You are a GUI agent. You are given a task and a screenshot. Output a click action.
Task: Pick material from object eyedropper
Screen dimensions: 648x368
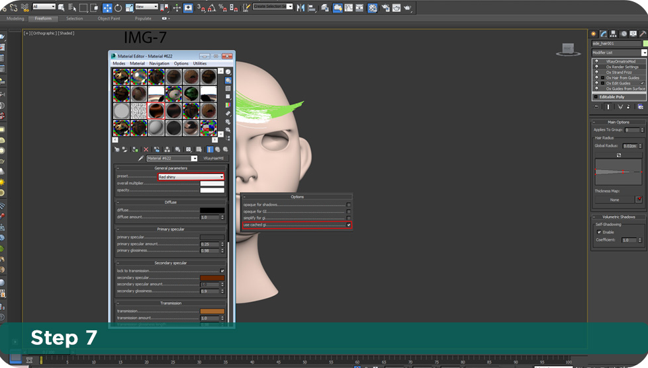pos(140,159)
